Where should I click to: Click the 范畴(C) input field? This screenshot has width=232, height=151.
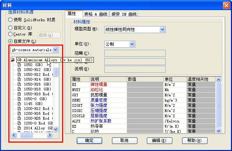pyautogui.click(x=135, y=53)
